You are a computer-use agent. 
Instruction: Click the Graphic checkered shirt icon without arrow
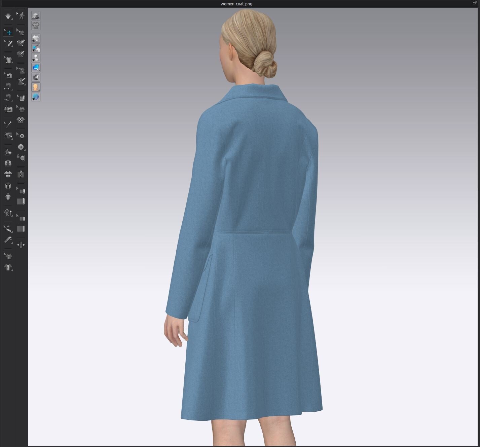(x=21, y=120)
